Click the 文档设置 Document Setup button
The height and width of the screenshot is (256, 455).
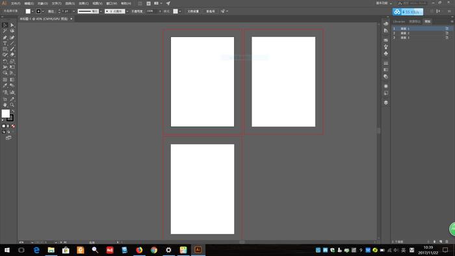pyautogui.click(x=193, y=11)
